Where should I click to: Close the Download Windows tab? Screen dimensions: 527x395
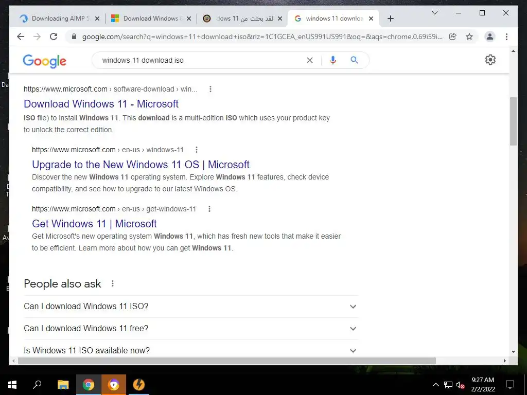pos(189,19)
